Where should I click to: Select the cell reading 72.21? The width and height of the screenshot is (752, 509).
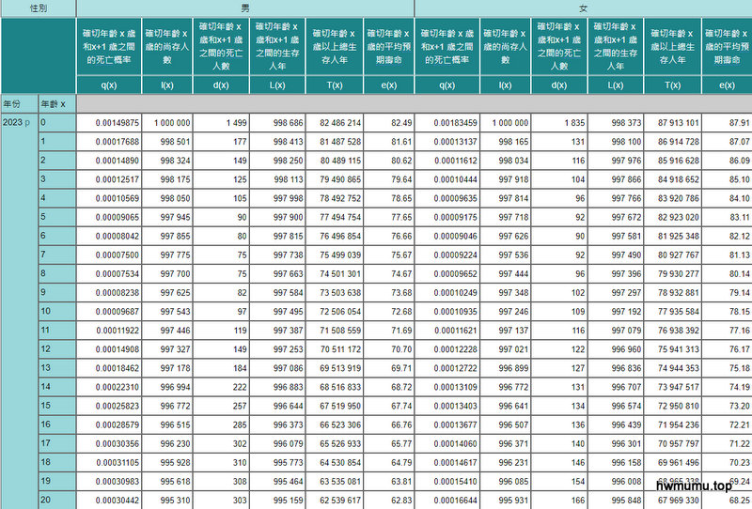click(727, 424)
